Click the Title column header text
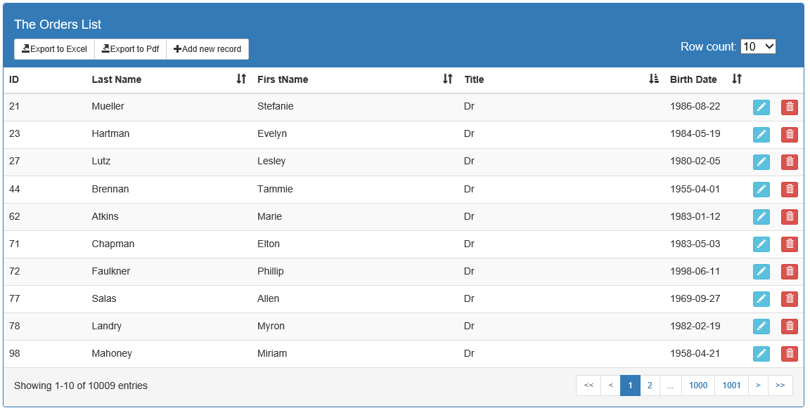The image size is (810, 415). [x=474, y=79]
